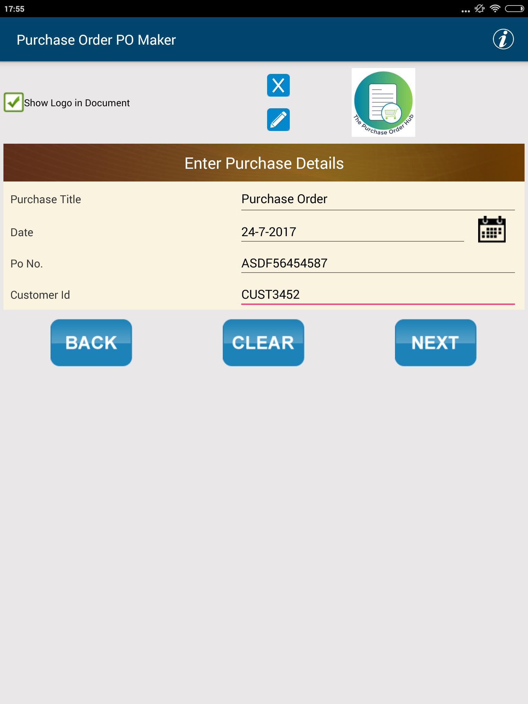Screen dimensions: 528x704
Task: Tap the Purchase Order Hub logo image
Action: 383,102
